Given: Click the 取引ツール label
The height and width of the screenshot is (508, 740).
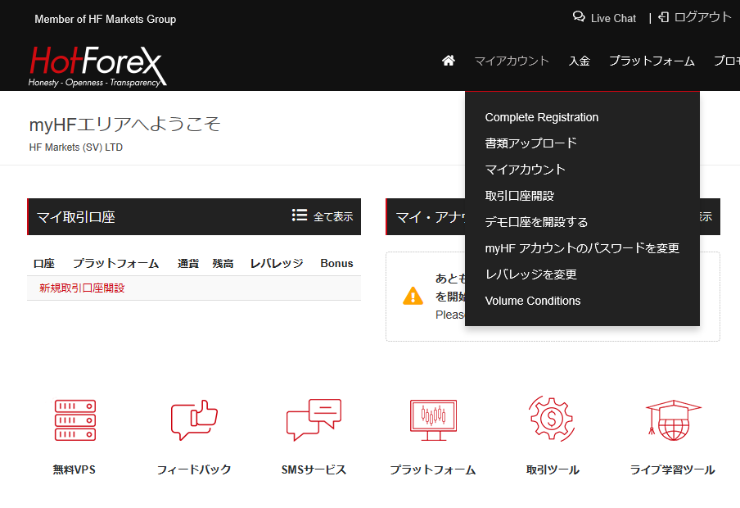Looking at the screenshot, I should (x=553, y=469).
